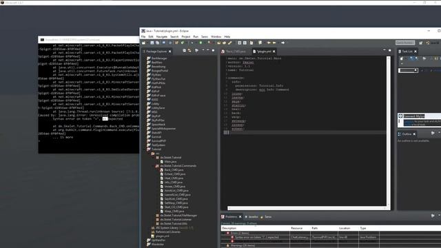This screenshot has height=248, width=441.
Task: Open the File menu in Eclipse
Action: point(143,37)
